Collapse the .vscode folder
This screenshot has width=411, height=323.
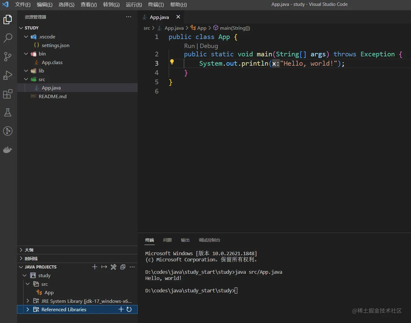click(26, 37)
